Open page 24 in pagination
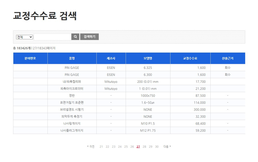This screenshot has width=258, height=162. [x=120, y=147]
